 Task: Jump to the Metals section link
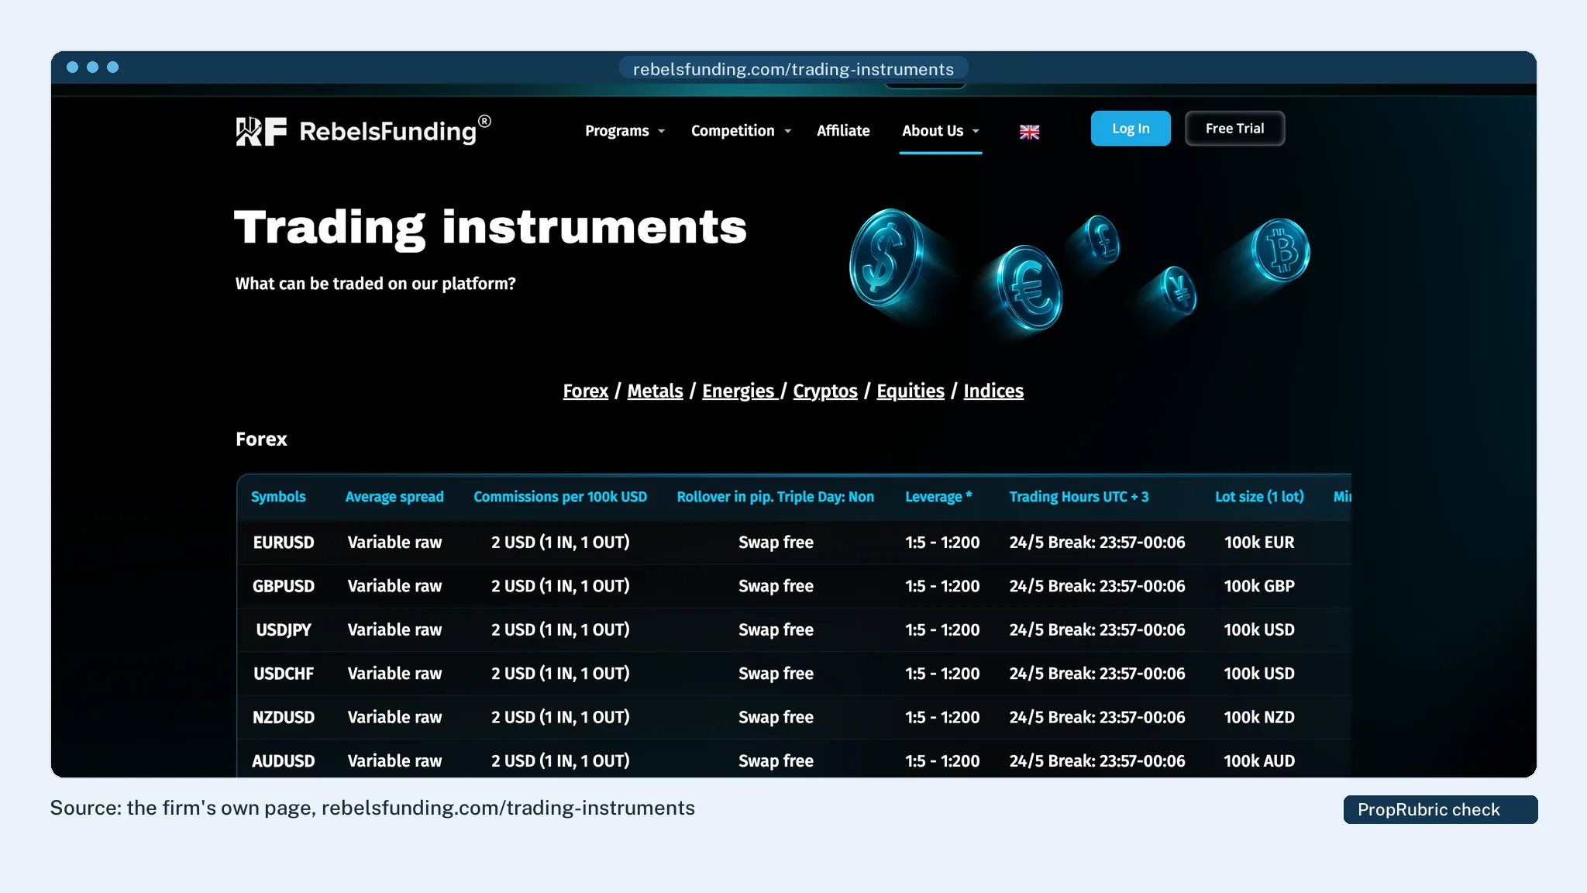point(655,391)
